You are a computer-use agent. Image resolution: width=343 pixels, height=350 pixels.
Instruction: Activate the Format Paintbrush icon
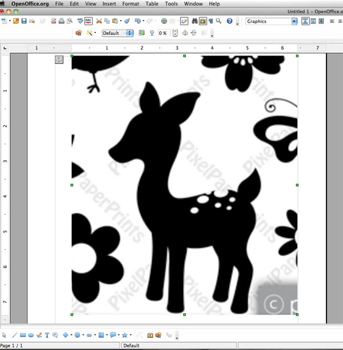tap(127, 21)
